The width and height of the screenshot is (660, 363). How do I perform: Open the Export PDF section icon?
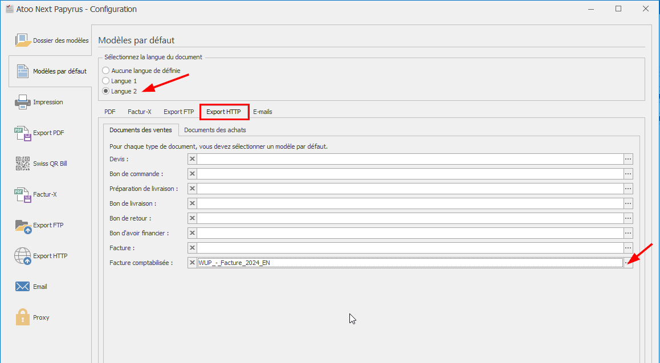22,133
